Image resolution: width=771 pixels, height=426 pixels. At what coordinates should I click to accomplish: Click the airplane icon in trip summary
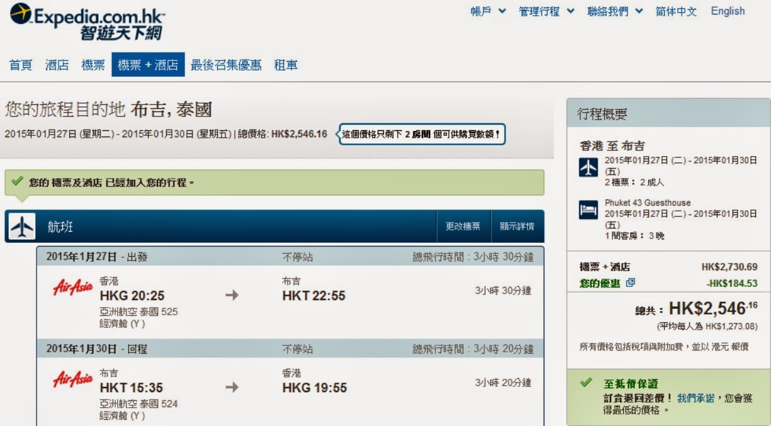point(588,168)
